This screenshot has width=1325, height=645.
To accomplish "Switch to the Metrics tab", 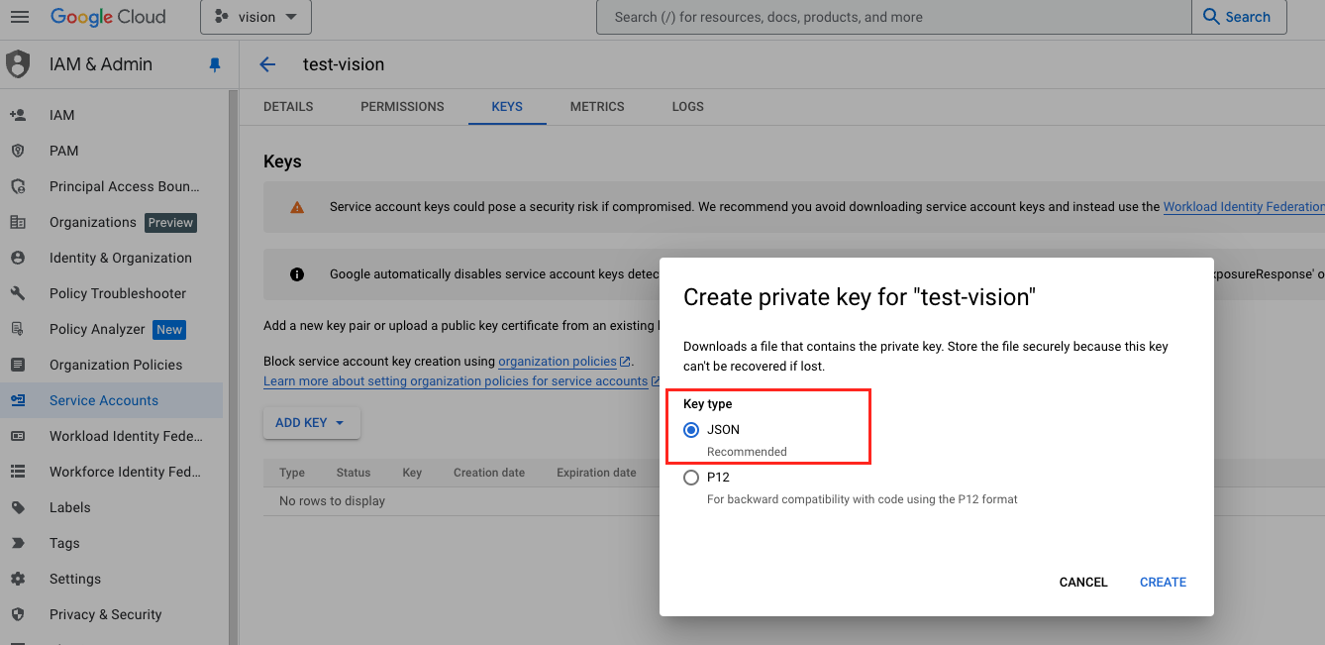I will (597, 106).
